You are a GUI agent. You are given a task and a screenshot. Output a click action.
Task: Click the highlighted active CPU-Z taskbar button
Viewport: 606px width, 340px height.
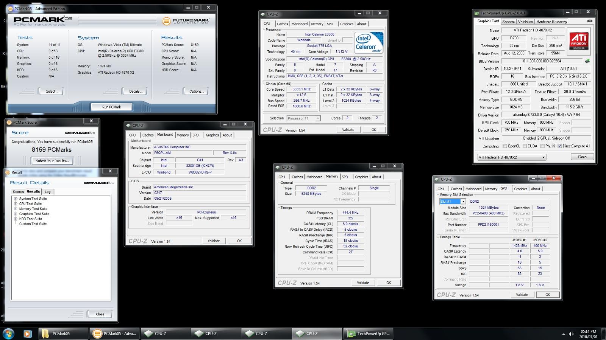click(x=317, y=334)
